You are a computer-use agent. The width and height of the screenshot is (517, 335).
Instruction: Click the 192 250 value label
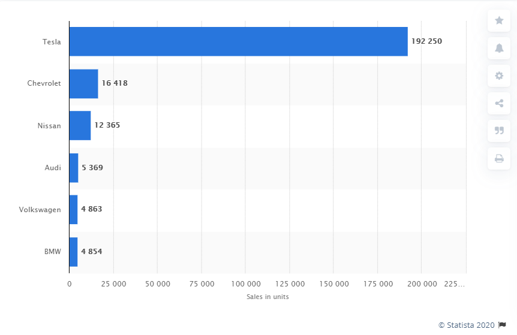click(426, 41)
